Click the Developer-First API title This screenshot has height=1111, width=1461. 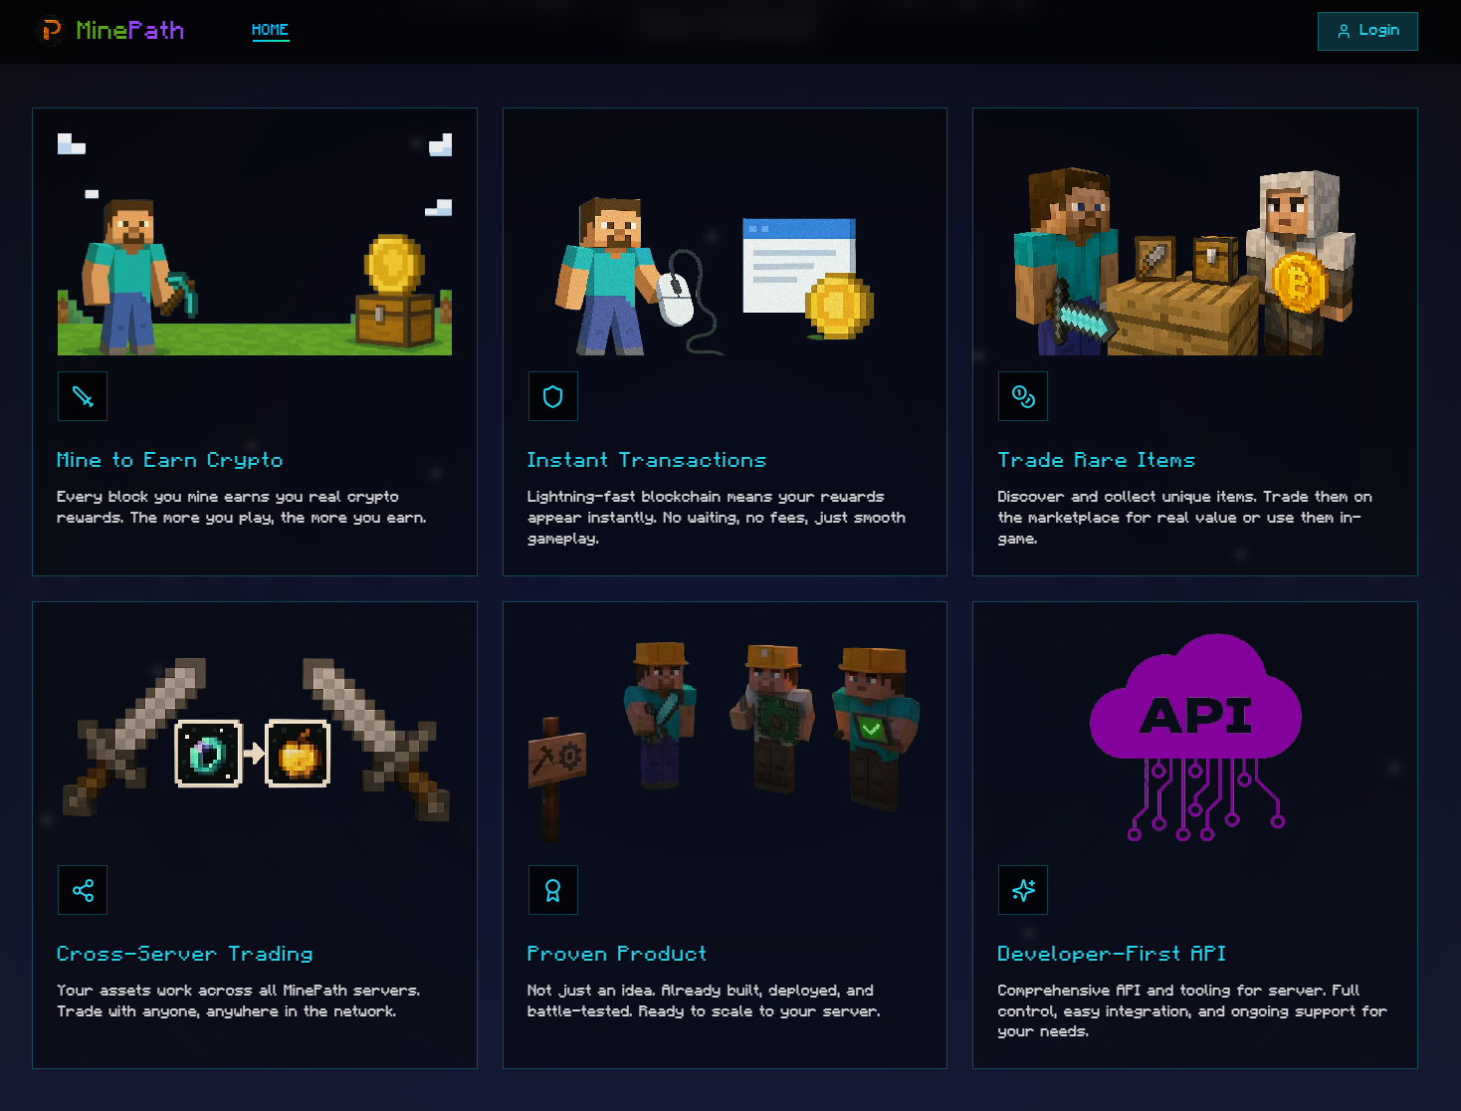pyautogui.click(x=1112, y=954)
